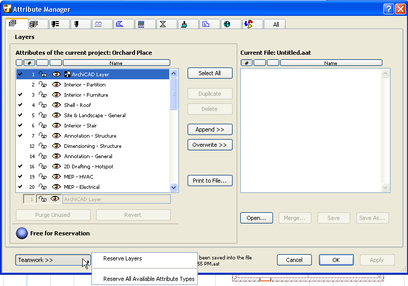Open the Teamwork >> dropdown button
The image size is (408, 286).
point(53,260)
